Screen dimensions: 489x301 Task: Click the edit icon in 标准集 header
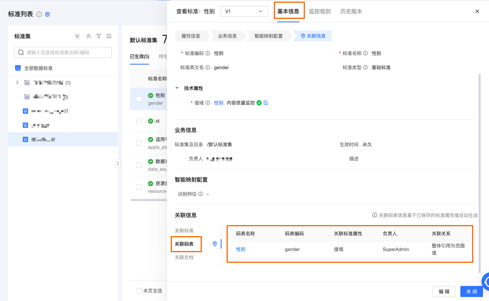point(109,36)
